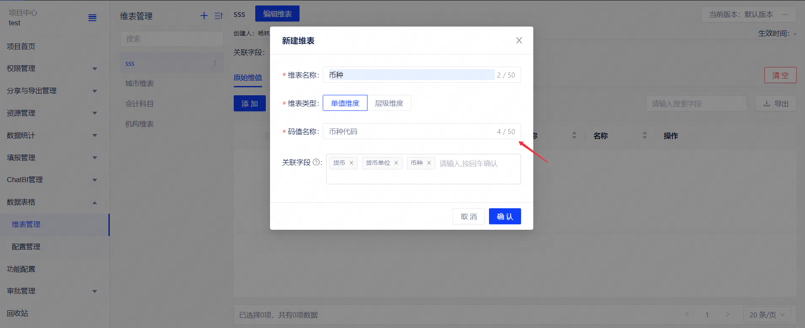Image resolution: width=805 pixels, height=328 pixels.
Task: Open the three-dot menu for sss item
Action: point(215,63)
